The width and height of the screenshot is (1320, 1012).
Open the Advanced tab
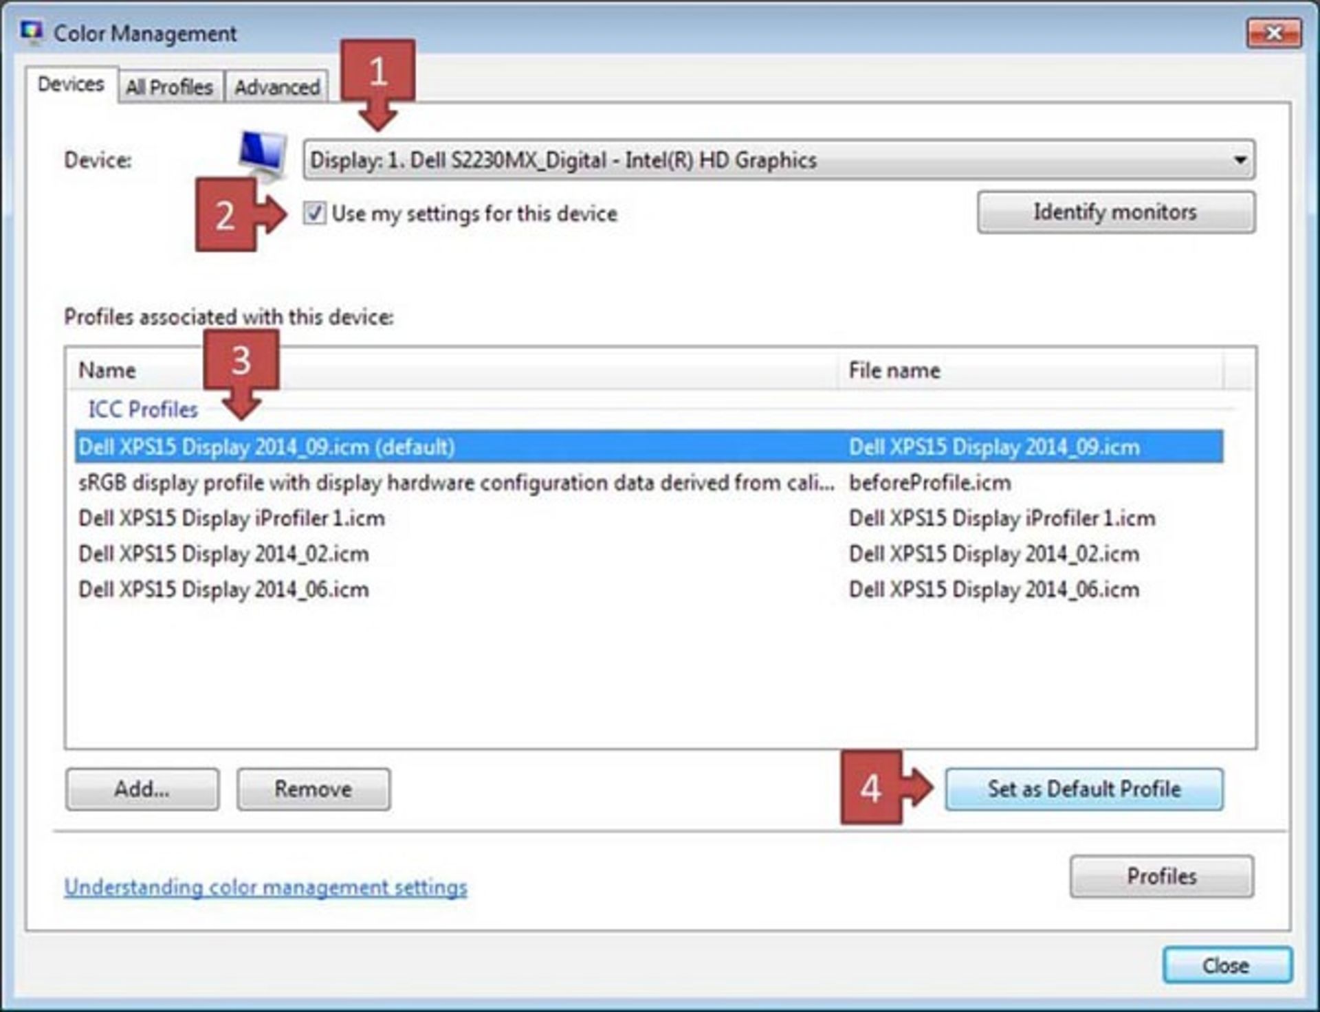277,87
